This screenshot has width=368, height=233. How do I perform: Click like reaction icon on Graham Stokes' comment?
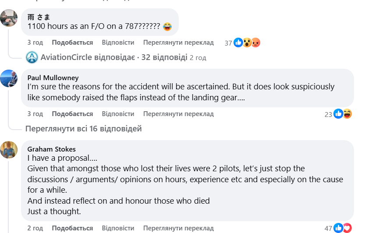(338, 228)
